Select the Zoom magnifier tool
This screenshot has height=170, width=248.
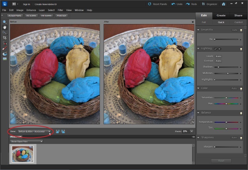4,22
